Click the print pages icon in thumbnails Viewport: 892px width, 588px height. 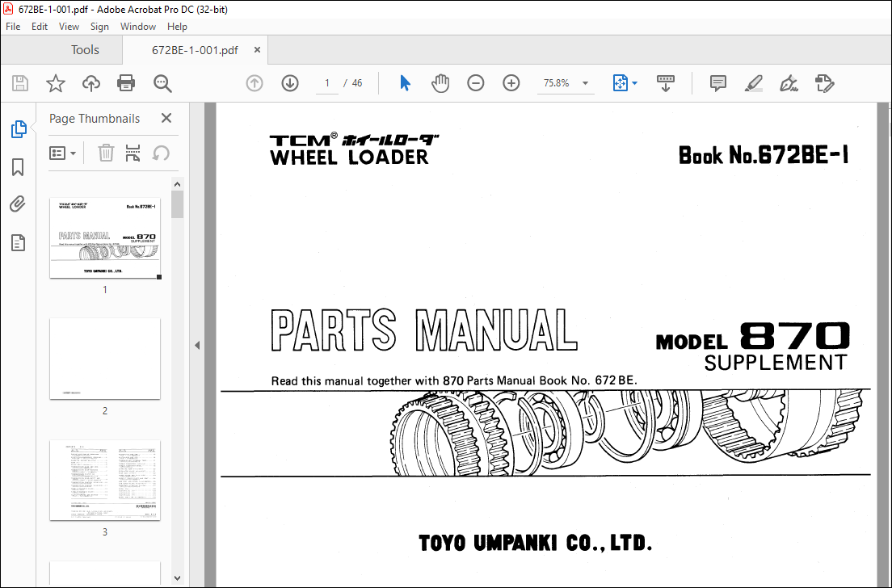(133, 153)
